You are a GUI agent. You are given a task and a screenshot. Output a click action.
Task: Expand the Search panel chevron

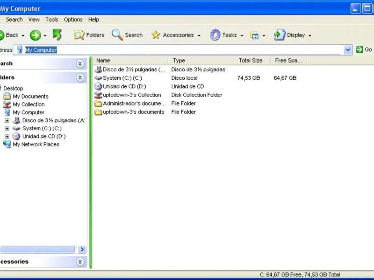(80, 63)
